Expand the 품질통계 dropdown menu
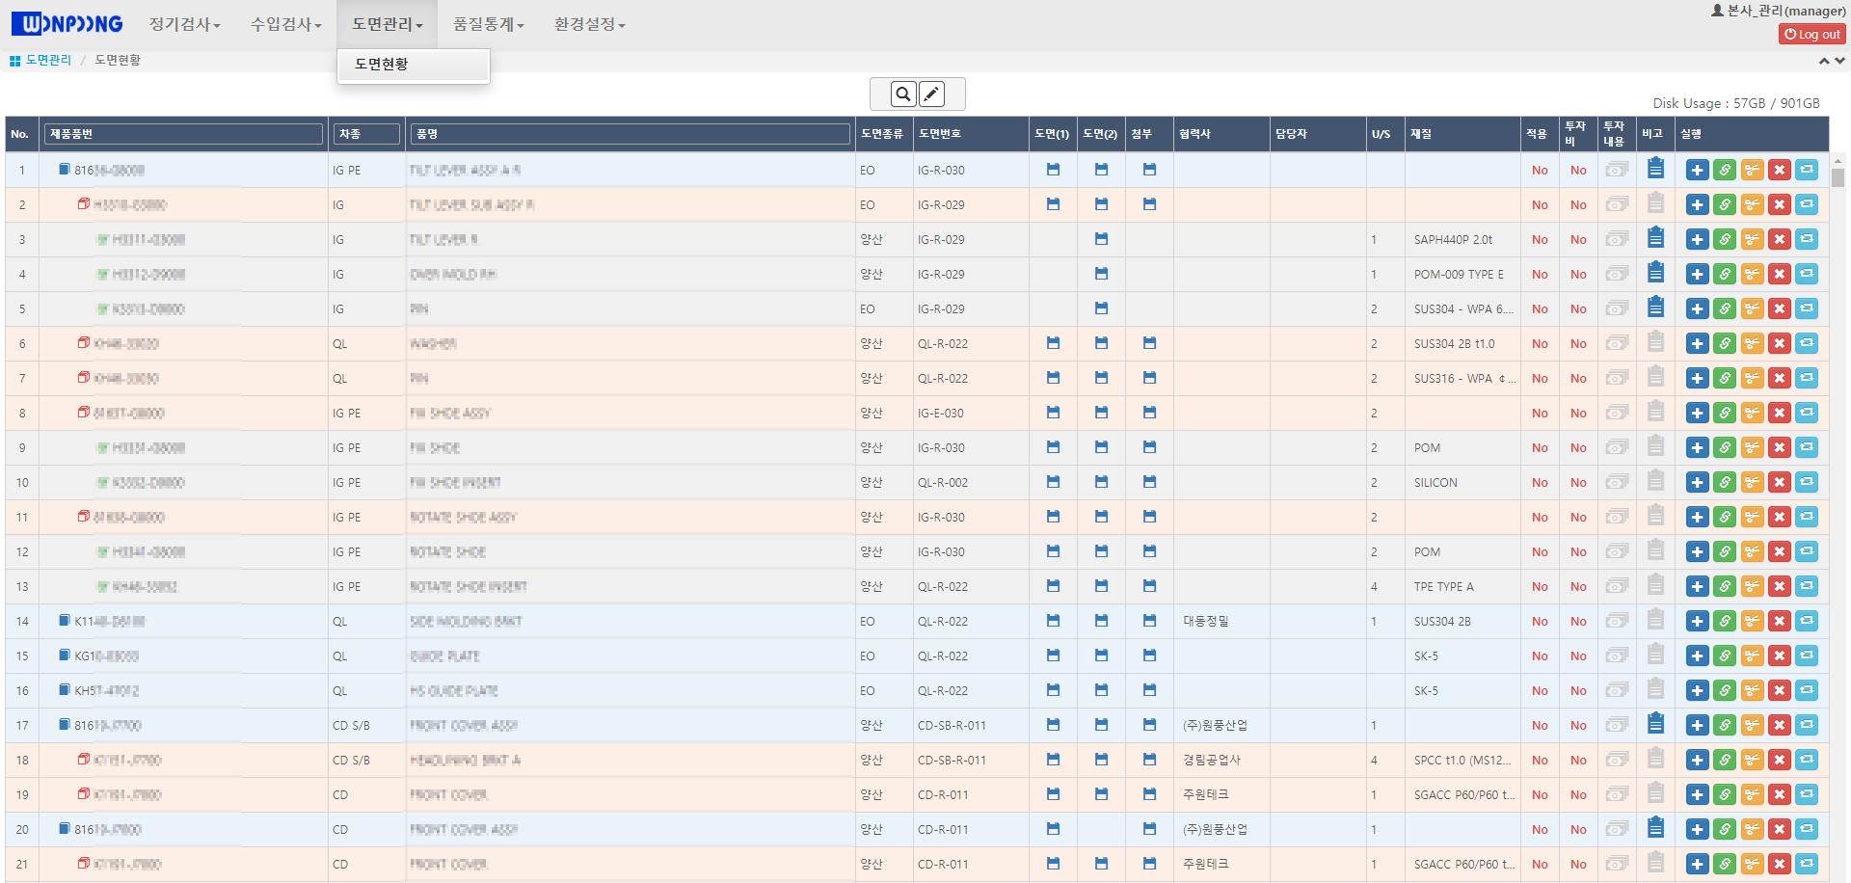Viewport: 1851px width, 883px height. tap(488, 24)
